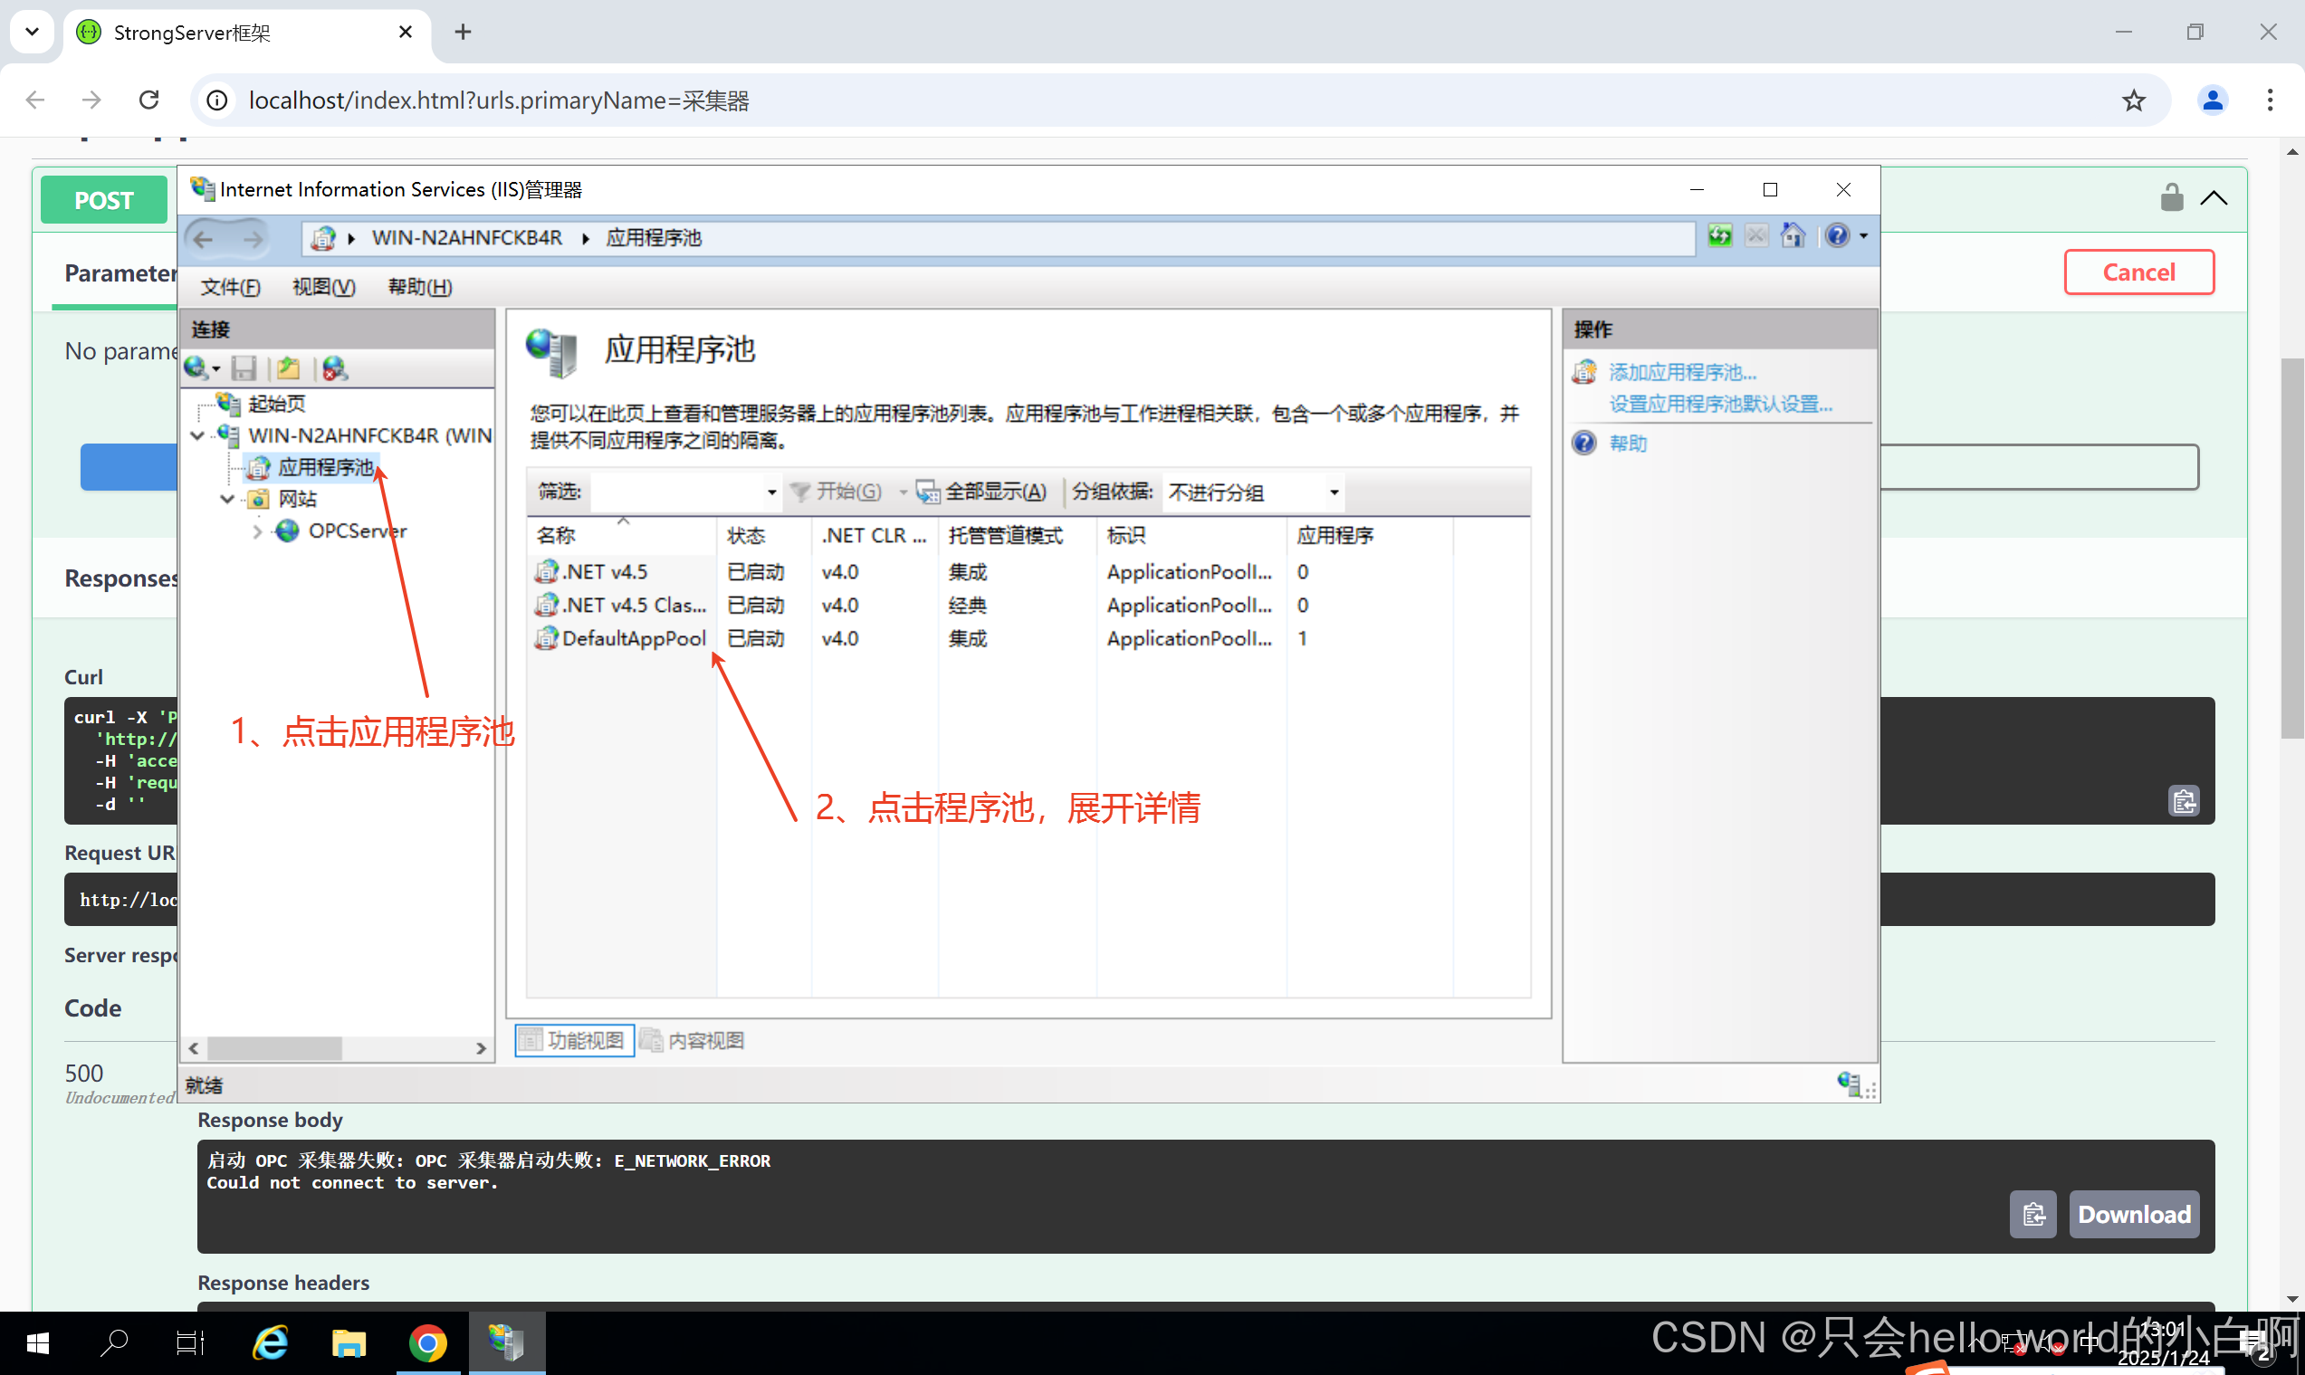This screenshot has height=1375, width=2305.
Task: Open the 分组依据 grouping dropdown
Action: point(1334,492)
